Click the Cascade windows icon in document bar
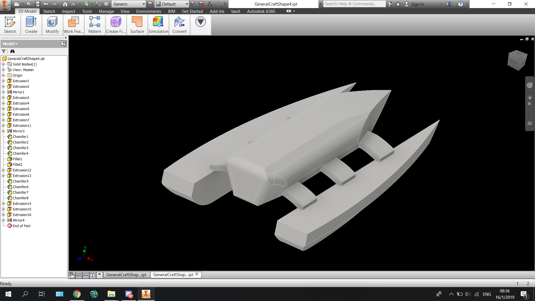The height and width of the screenshot is (301, 535). click(72, 275)
